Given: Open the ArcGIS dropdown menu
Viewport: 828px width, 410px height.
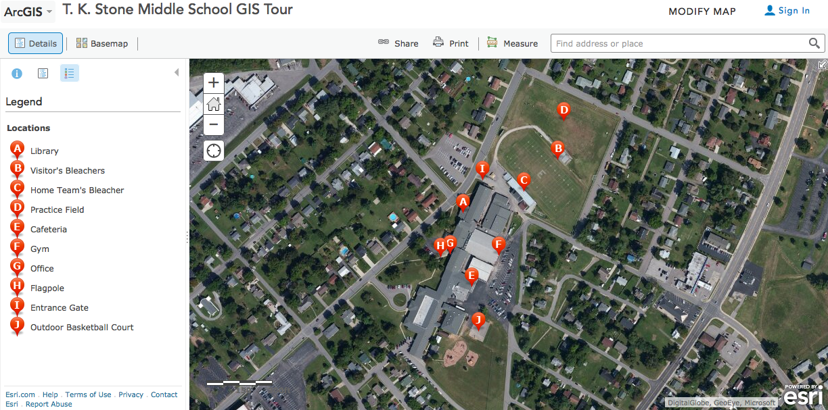Looking at the screenshot, I should point(29,11).
